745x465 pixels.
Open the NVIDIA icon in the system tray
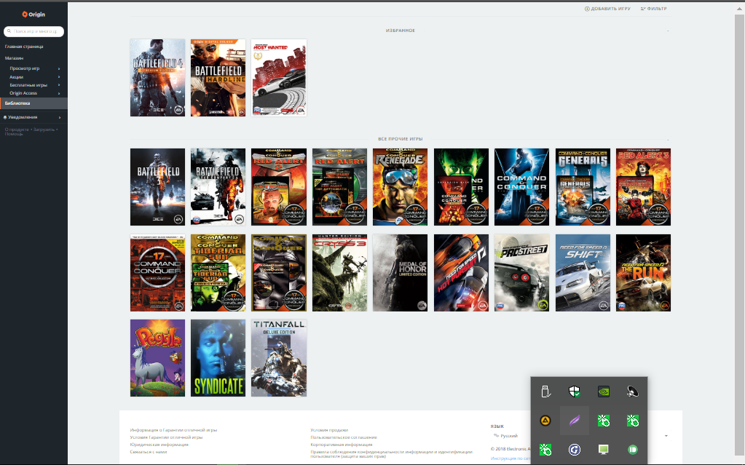click(x=603, y=392)
